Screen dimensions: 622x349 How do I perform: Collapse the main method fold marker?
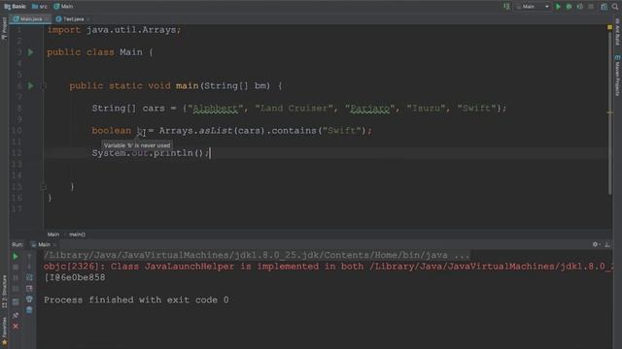click(x=44, y=85)
